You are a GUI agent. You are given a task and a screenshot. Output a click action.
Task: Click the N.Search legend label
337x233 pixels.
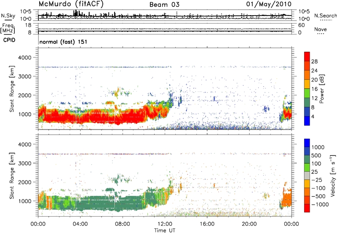pyautogui.click(x=325, y=16)
